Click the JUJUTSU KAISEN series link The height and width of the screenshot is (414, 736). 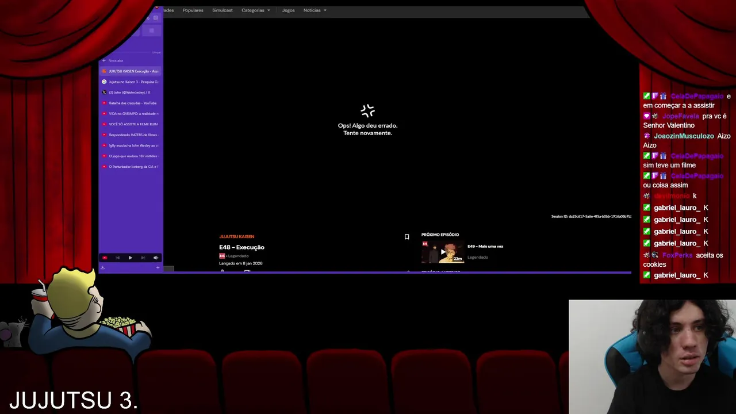coord(236,236)
